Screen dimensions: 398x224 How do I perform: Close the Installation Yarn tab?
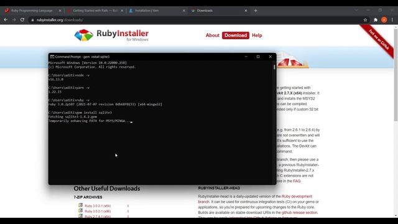click(x=184, y=11)
